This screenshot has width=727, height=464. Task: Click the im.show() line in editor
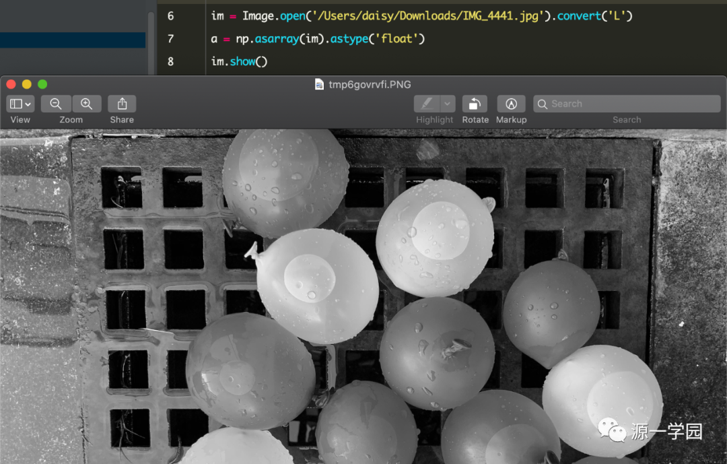(239, 62)
